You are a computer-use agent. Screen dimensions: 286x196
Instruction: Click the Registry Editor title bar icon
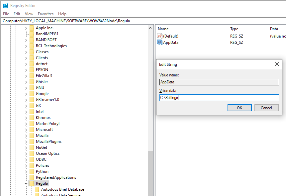tap(5, 5)
